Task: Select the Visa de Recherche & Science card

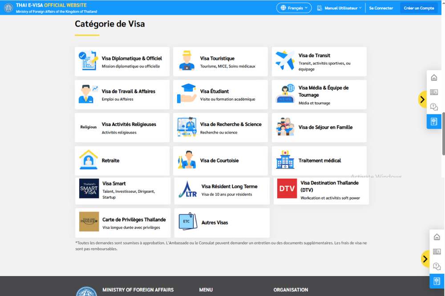Action: pos(220,127)
